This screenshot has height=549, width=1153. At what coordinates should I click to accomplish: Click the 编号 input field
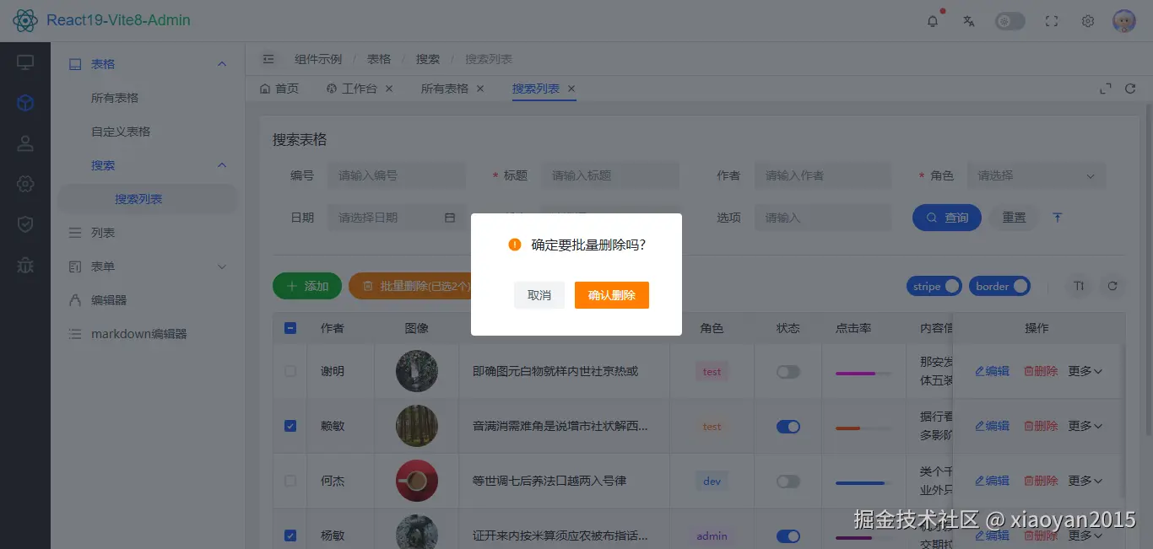tap(396, 175)
